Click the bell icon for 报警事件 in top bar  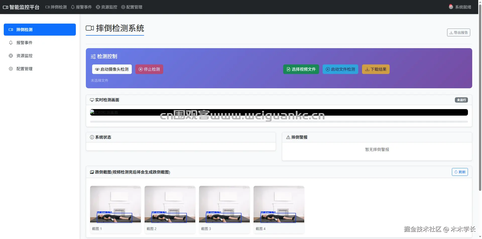tap(73, 7)
